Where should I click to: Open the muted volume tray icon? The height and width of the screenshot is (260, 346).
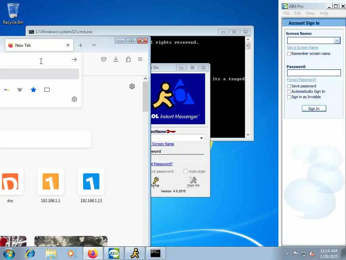point(312,254)
